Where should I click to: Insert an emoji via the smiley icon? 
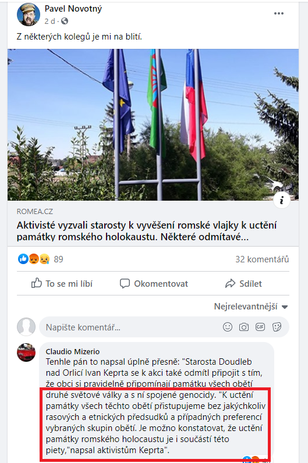pos(228,327)
